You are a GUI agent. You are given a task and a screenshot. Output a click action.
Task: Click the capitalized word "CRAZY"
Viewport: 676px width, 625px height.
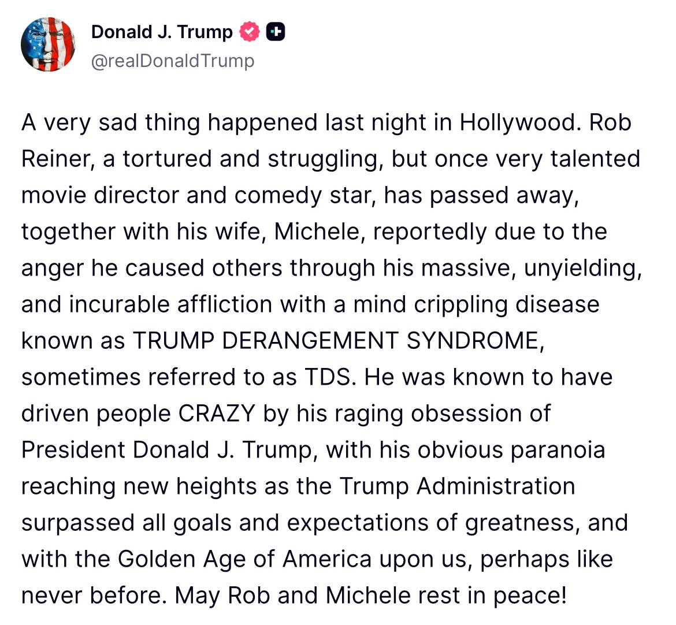(217, 414)
